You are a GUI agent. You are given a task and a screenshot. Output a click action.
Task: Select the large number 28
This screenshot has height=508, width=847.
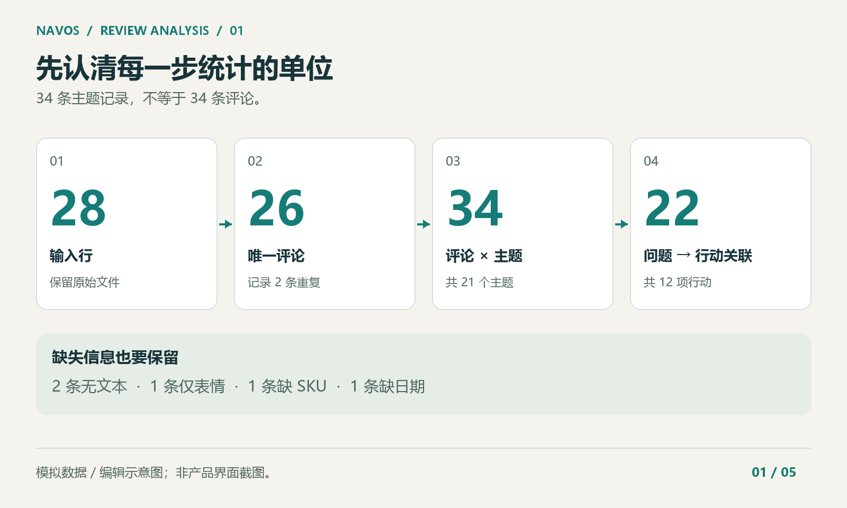coord(79,208)
